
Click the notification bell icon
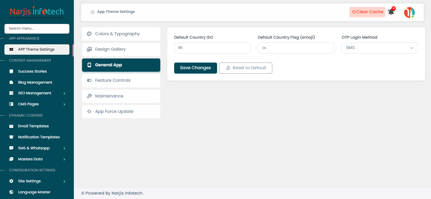pos(391,12)
